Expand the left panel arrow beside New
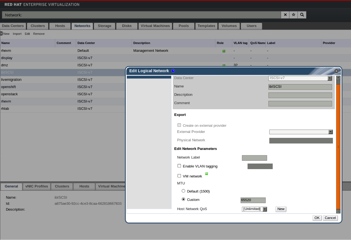The width and height of the screenshot is (351, 240). (1, 34)
